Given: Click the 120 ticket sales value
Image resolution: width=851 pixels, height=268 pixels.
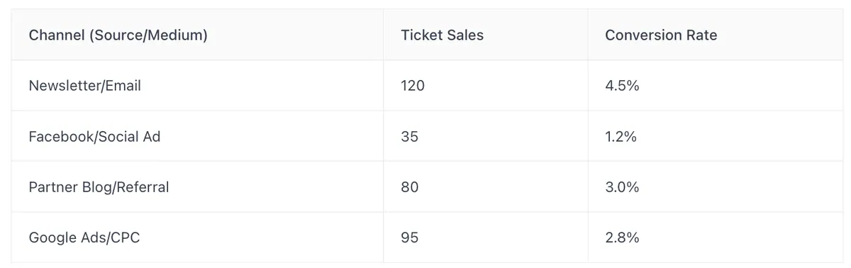Looking at the screenshot, I should click(413, 86).
